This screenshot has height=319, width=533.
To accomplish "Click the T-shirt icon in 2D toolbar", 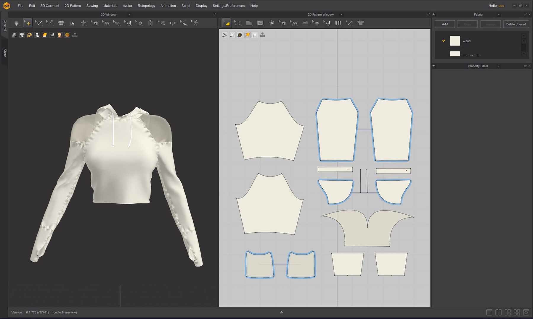I will click(360, 23).
